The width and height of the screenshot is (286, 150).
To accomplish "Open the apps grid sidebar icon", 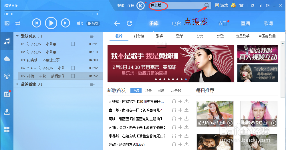I will pos(7,130).
